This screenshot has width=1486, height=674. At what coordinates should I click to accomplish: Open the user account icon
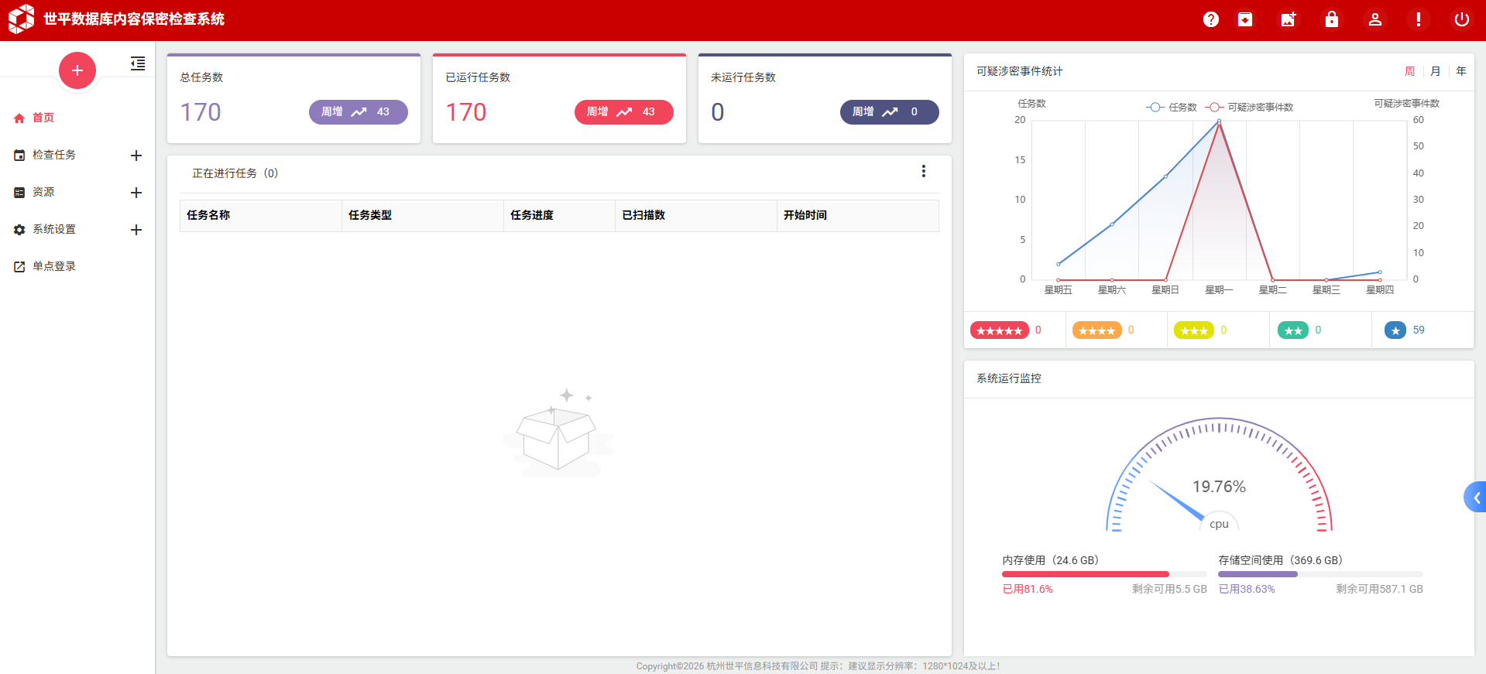(x=1374, y=19)
